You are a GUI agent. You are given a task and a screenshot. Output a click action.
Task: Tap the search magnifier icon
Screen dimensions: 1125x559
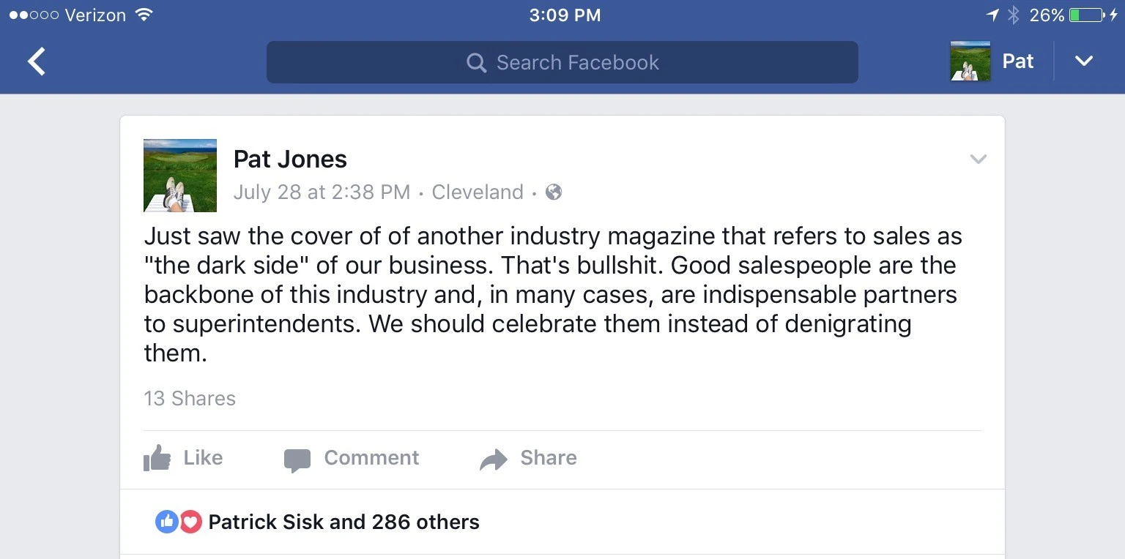[x=476, y=63]
